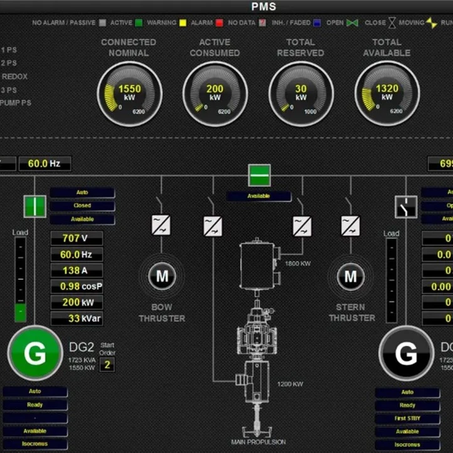Viewport: 453px width, 453px height.
Task: Open the Total Available 1320 kW gauge
Action: (x=387, y=93)
